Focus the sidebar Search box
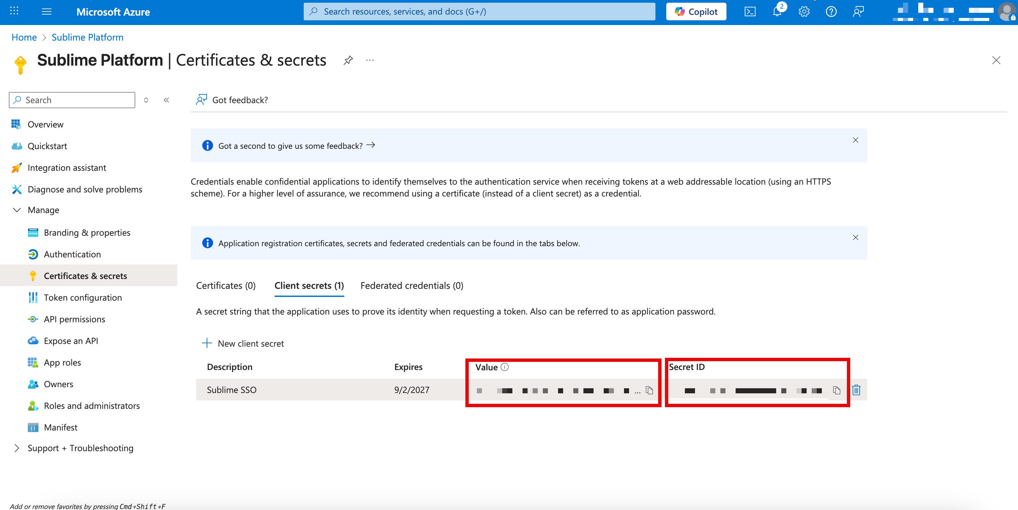Image resolution: width=1018 pixels, height=510 pixels. (72, 100)
